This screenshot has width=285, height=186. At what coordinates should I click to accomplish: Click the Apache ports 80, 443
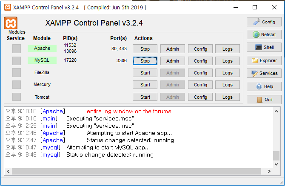click(x=119, y=49)
